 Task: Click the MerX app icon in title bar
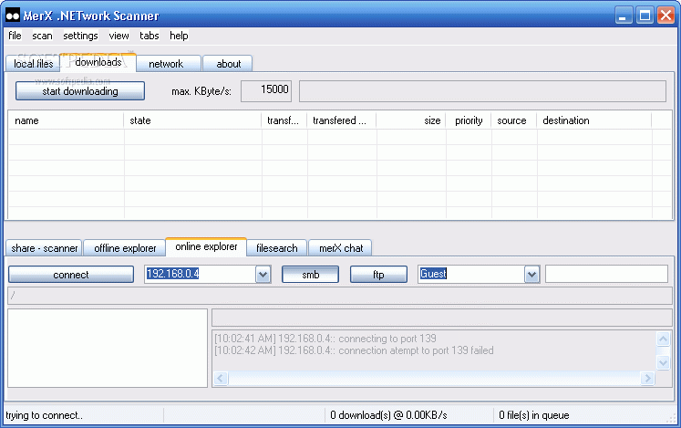click(13, 16)
